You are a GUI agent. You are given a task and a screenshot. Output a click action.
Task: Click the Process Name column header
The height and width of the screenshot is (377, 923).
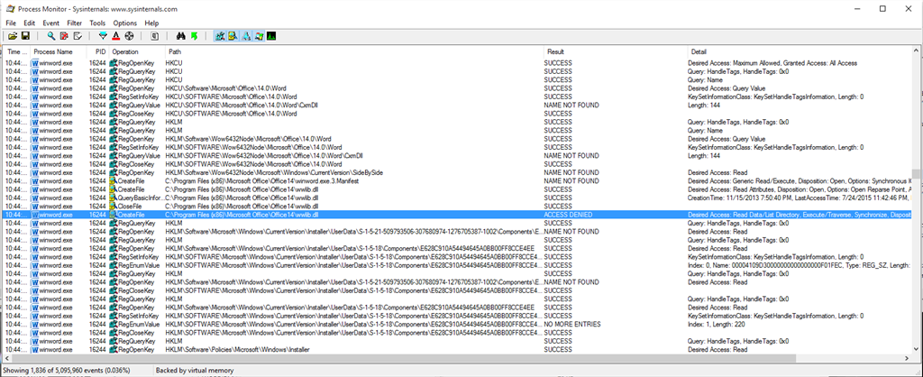point(59,51)
